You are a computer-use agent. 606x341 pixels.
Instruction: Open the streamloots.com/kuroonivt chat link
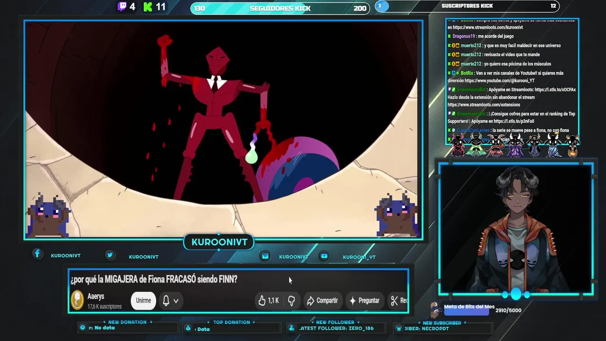(x=488, y=27)
